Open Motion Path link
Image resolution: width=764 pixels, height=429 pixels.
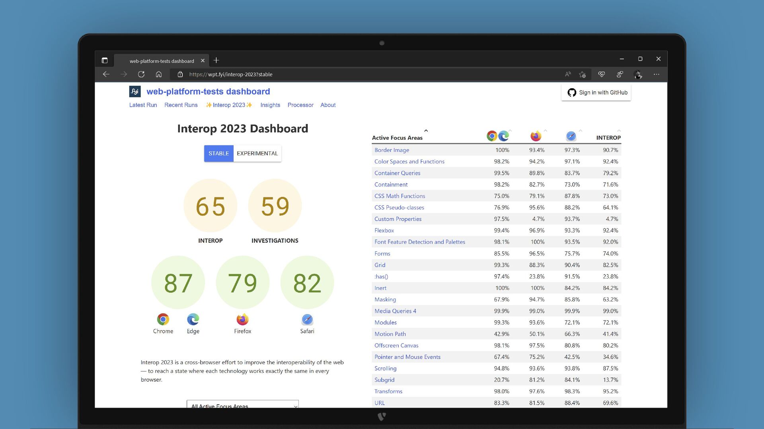point(390,334)
